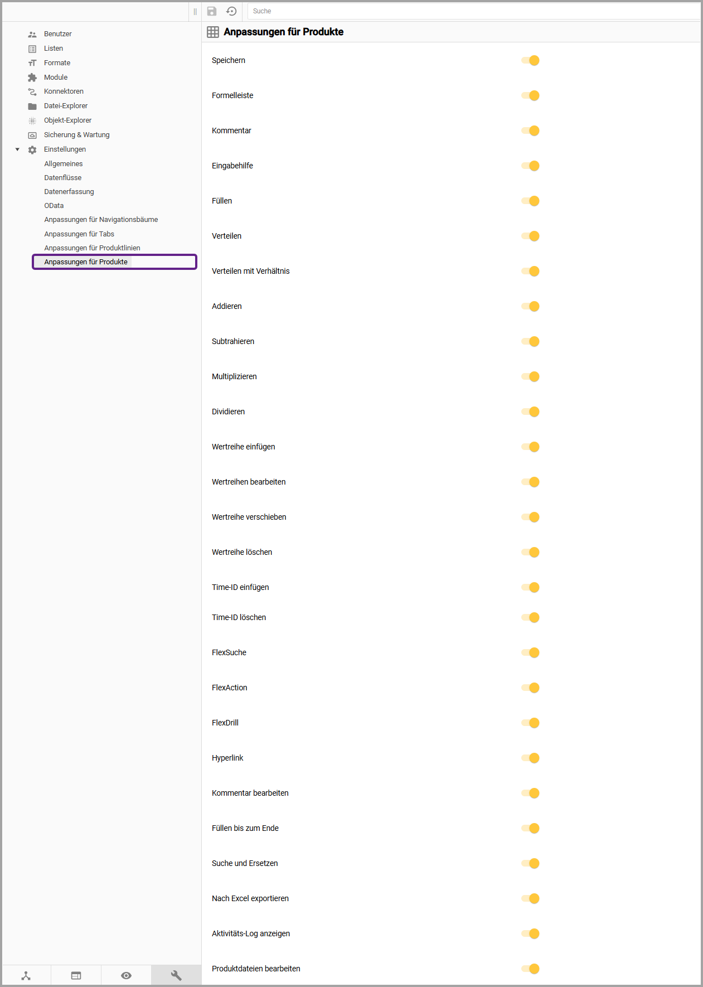Go to Anpassungen für Produktlinien

point(92,248)
